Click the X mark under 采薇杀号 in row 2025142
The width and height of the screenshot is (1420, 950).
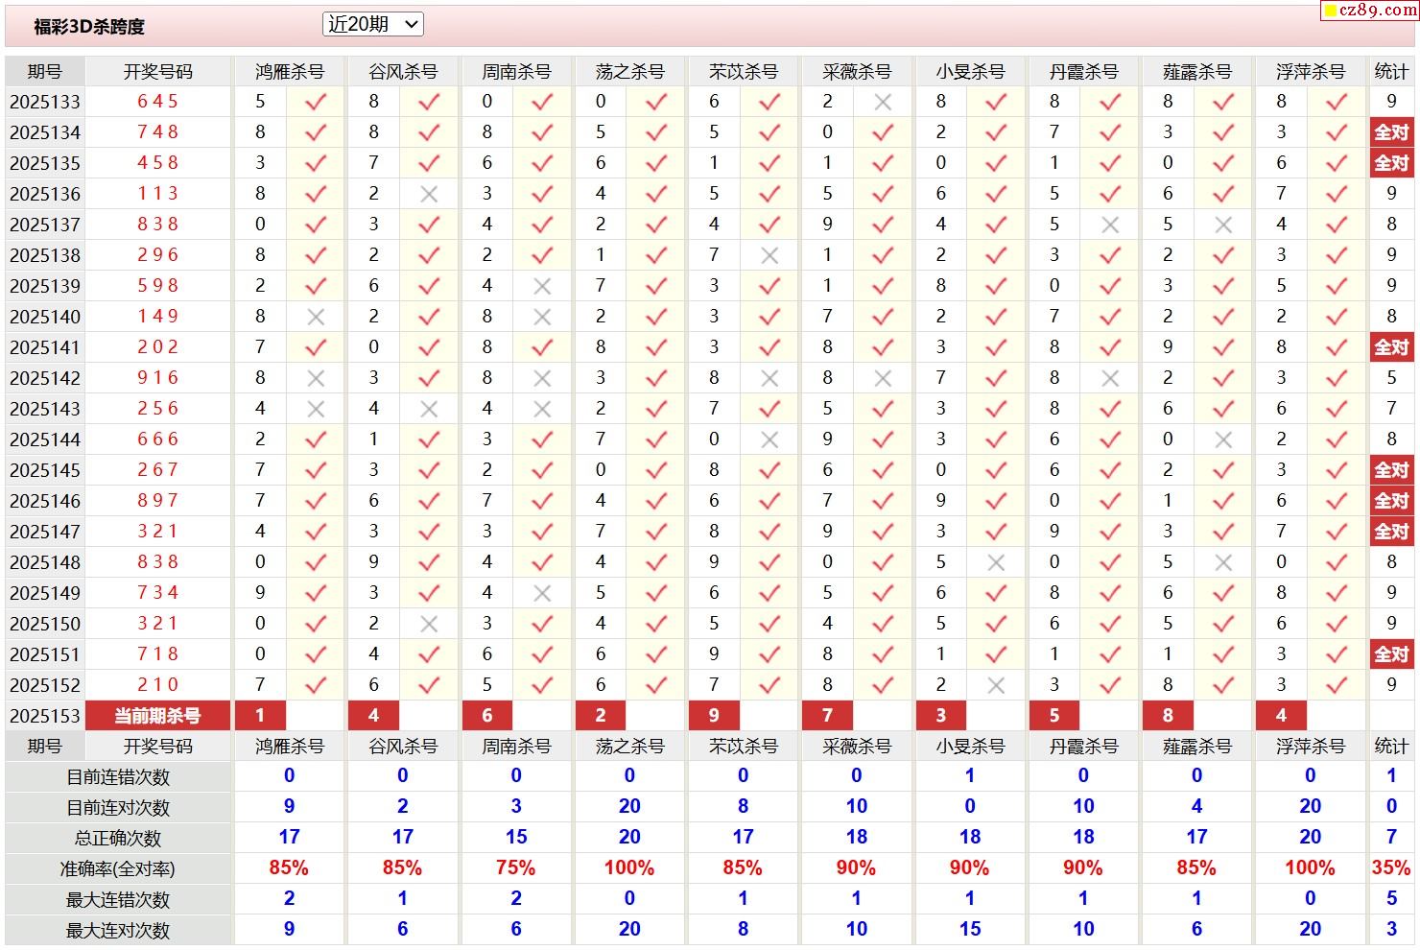coord(883,378)
